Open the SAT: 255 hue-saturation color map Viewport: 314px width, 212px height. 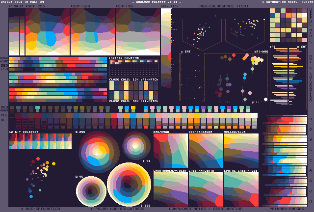click(48, 32)
